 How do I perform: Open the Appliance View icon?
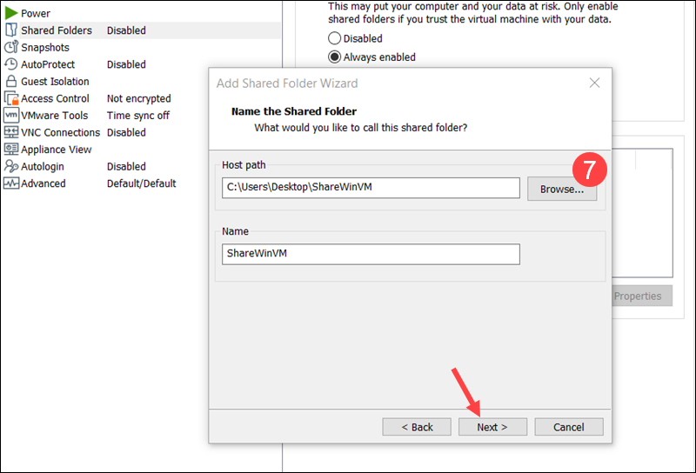11,150
